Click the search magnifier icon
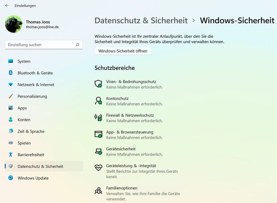The width and height of the screenshot is (277, 203). (78, 44)
